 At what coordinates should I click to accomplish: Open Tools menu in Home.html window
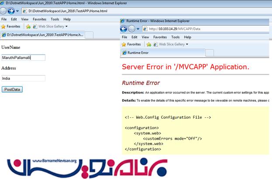click(x=55, y=19)
